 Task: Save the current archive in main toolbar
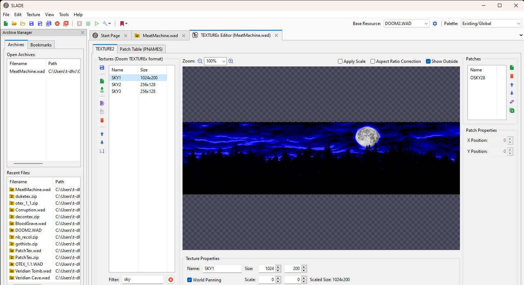[31, 24]
